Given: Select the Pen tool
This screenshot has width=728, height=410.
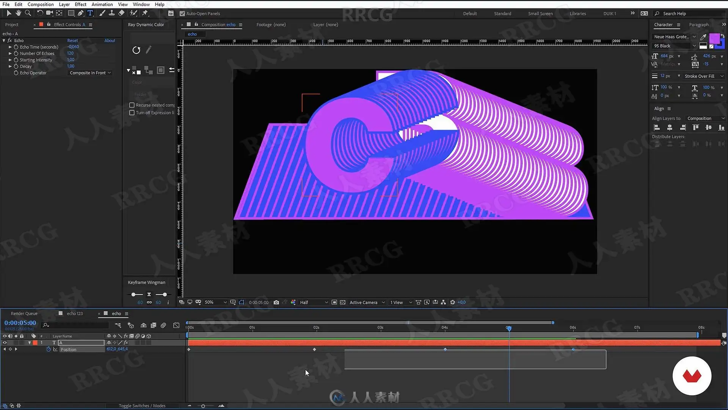Looking at the screenshot, I should 80,13.
